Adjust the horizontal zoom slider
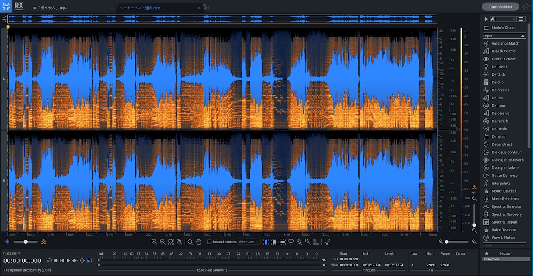The height and width of the screenshot is (276, 533). coord(457,241)
